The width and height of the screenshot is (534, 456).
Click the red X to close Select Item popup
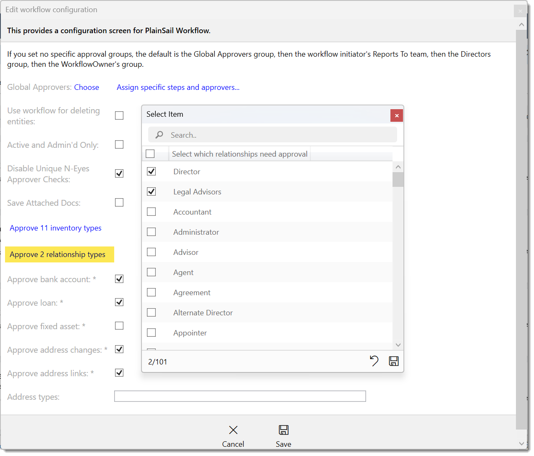pyautogui.click(x=397, y=115)
